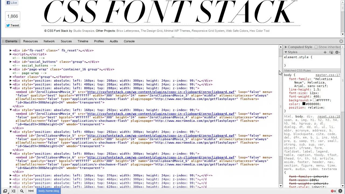Screen dimensions: 345x194
Task: Open DevTools settings gear at bottom right
Action: [340, 191]
